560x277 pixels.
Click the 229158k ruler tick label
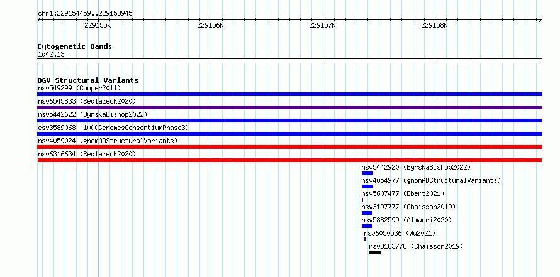tap(435, 25)
